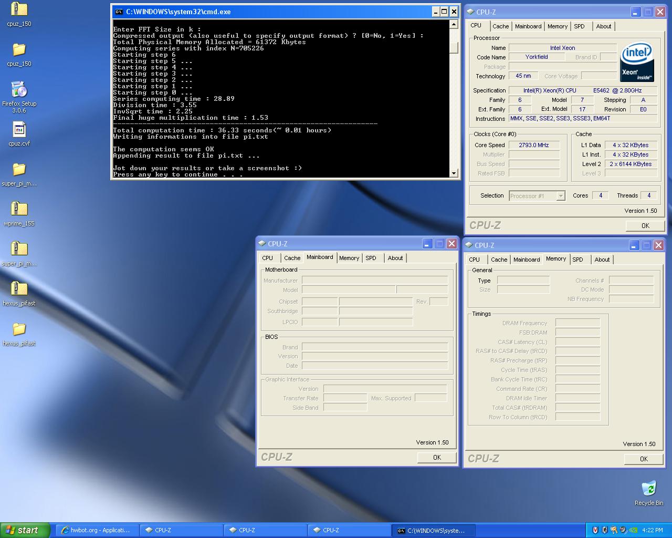Viewport: 672px width, 538px height.
Task: Click the Ext. Model value 17
Action: (582, 109)
